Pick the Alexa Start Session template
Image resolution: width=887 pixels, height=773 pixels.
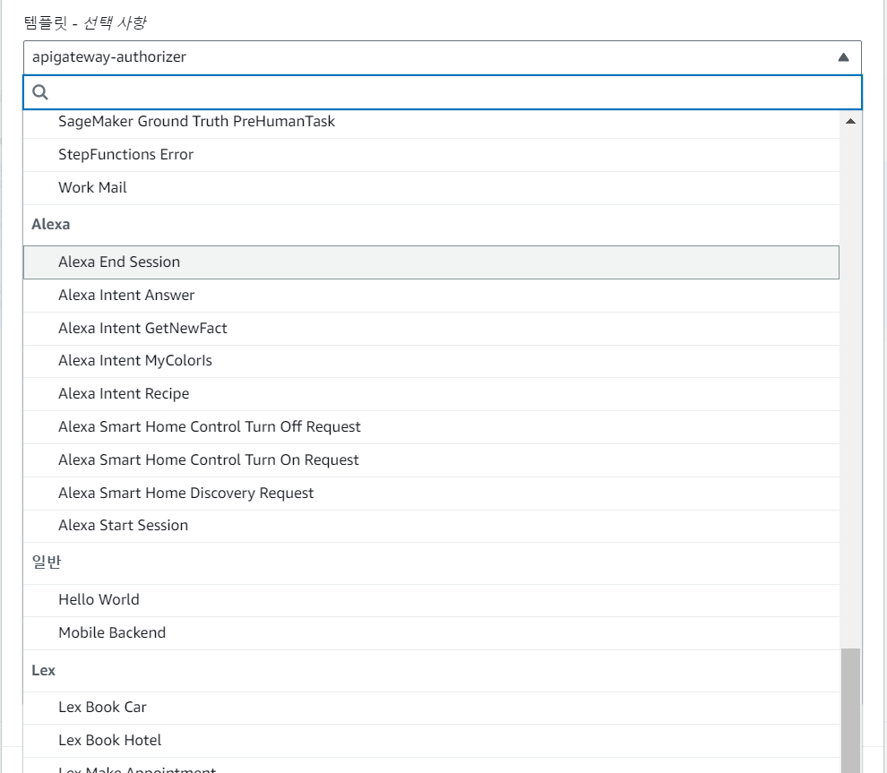(x=431, y=526)
